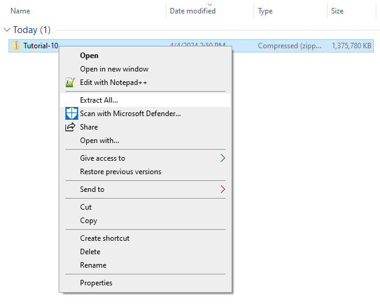Screen dimensions: 380x308
Task: Collapse the Today (1) group
Action: (x=7, y=30)
